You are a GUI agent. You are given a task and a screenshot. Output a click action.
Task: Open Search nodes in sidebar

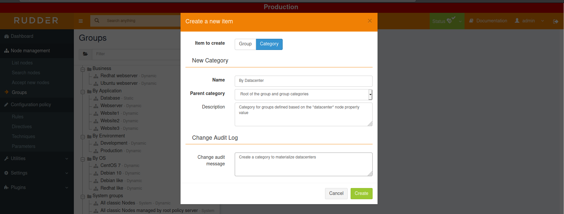pos(26,73)
